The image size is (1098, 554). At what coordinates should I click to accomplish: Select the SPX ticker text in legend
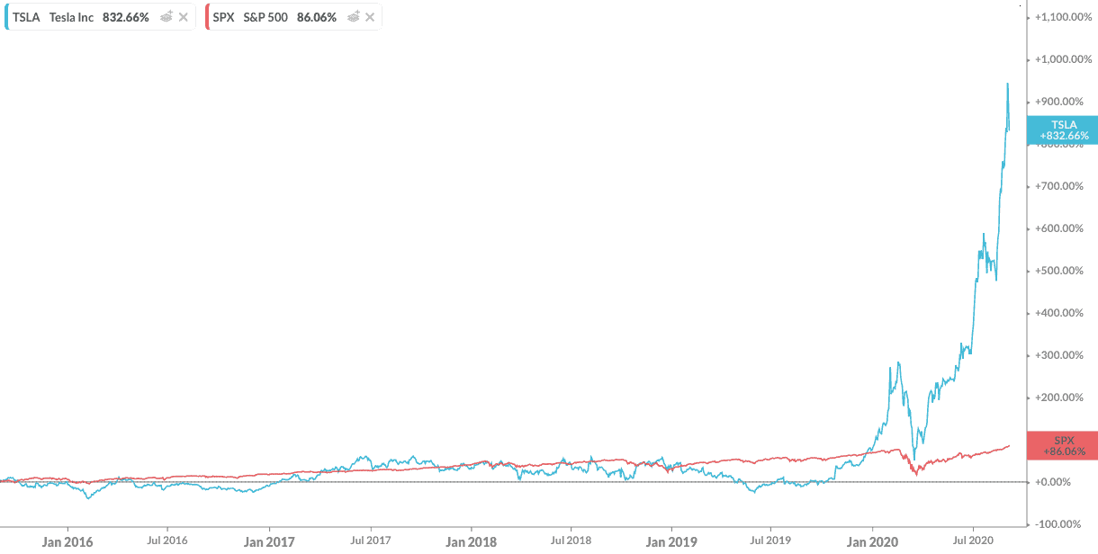point(224,17)
